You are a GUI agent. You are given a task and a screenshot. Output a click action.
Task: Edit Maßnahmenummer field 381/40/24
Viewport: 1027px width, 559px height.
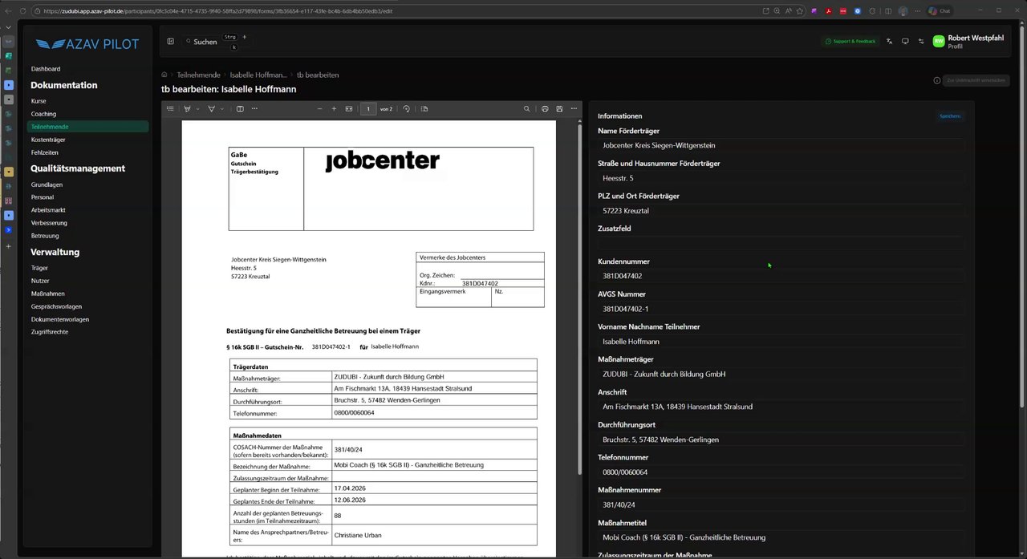pyautogui.click(x=781, y=505)
